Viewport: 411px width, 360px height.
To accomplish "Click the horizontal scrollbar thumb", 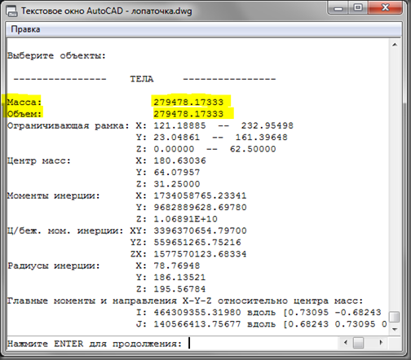I will tap(358, 343).
